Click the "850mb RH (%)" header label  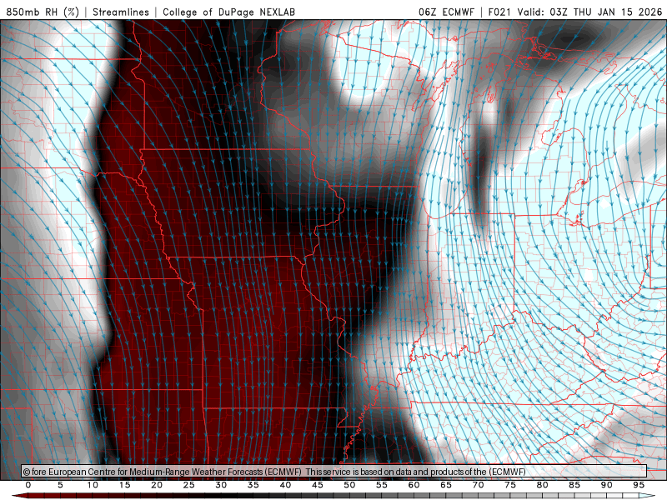point(43,12)
